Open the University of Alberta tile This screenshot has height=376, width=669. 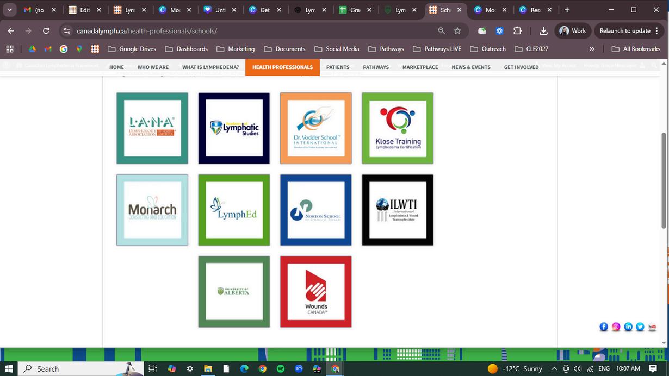[234, 292]
